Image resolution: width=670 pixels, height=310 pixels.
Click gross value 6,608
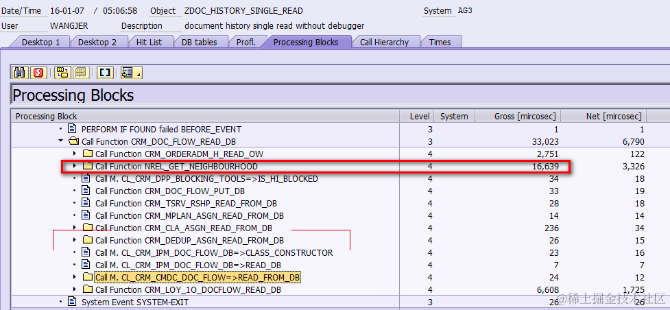tap(547, 290)
